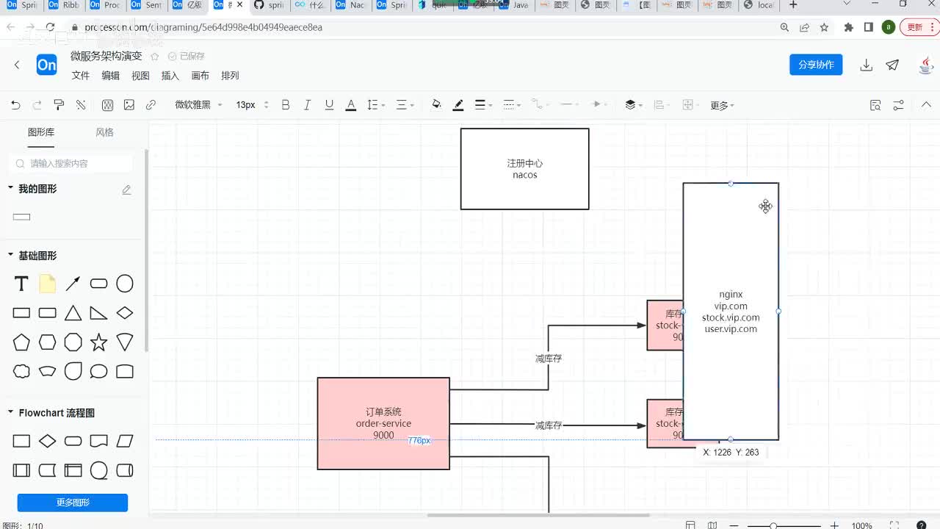The image size is (940, 529).
Task: Expand the 更多 toolbar dropdown
Action: (x=722, y=106)
